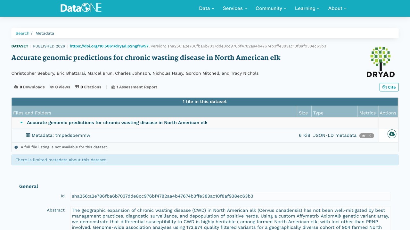Image resolution: width=410 pixels, height=230 pixels.
Task: Click the Abstract text box
Action: coord(231,218)
